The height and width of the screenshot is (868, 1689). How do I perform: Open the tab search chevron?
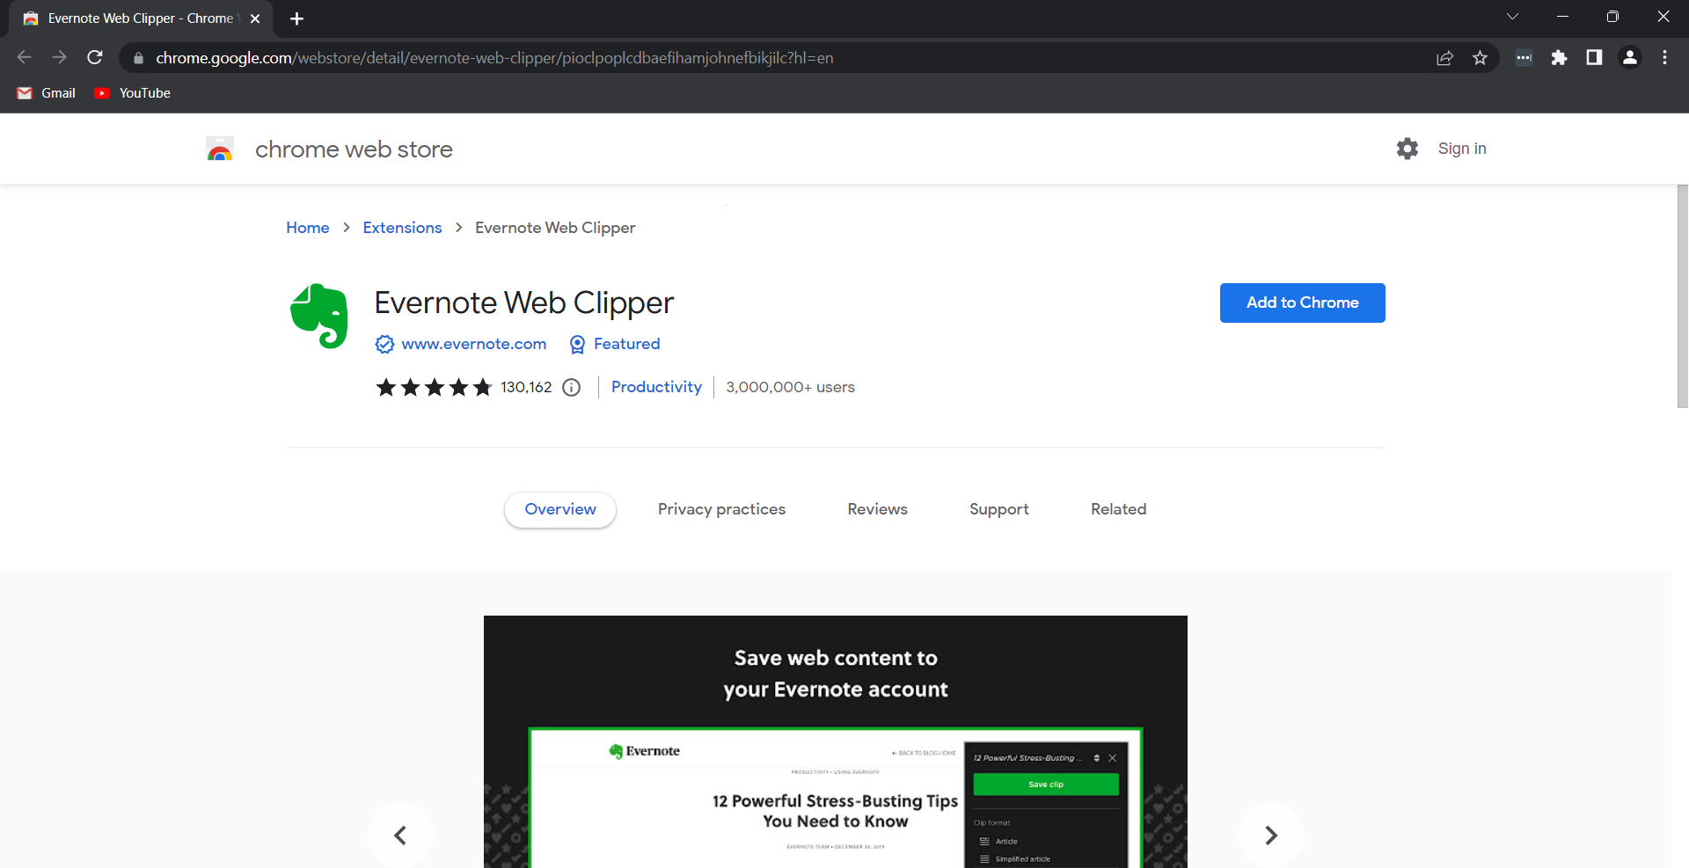(1513, 16)
